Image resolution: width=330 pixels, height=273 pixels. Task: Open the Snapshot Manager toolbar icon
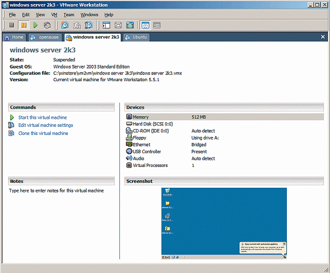(88, 25)
